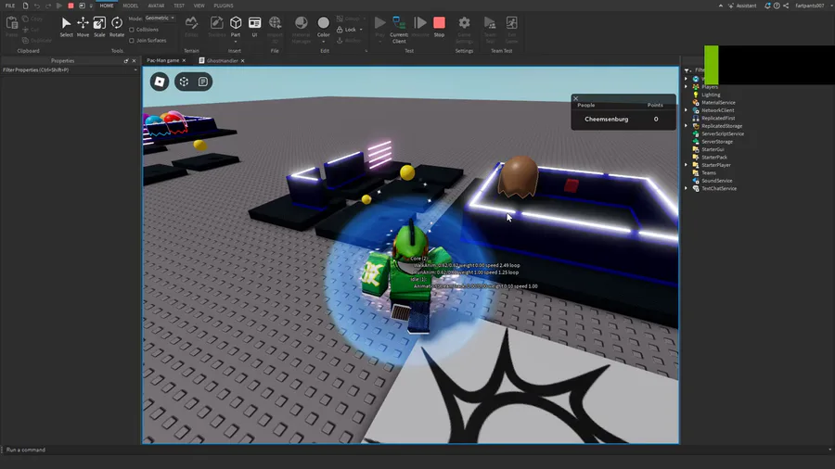Switch to the HOME ribbon tab
The image size is (835, 469).
[x=107, y=6]
